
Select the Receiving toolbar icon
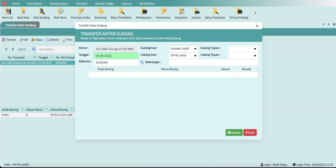[100, 13]
